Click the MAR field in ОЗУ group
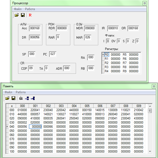Screen dimensions: 158x158 pyautogui.click(x=87, y=38)
